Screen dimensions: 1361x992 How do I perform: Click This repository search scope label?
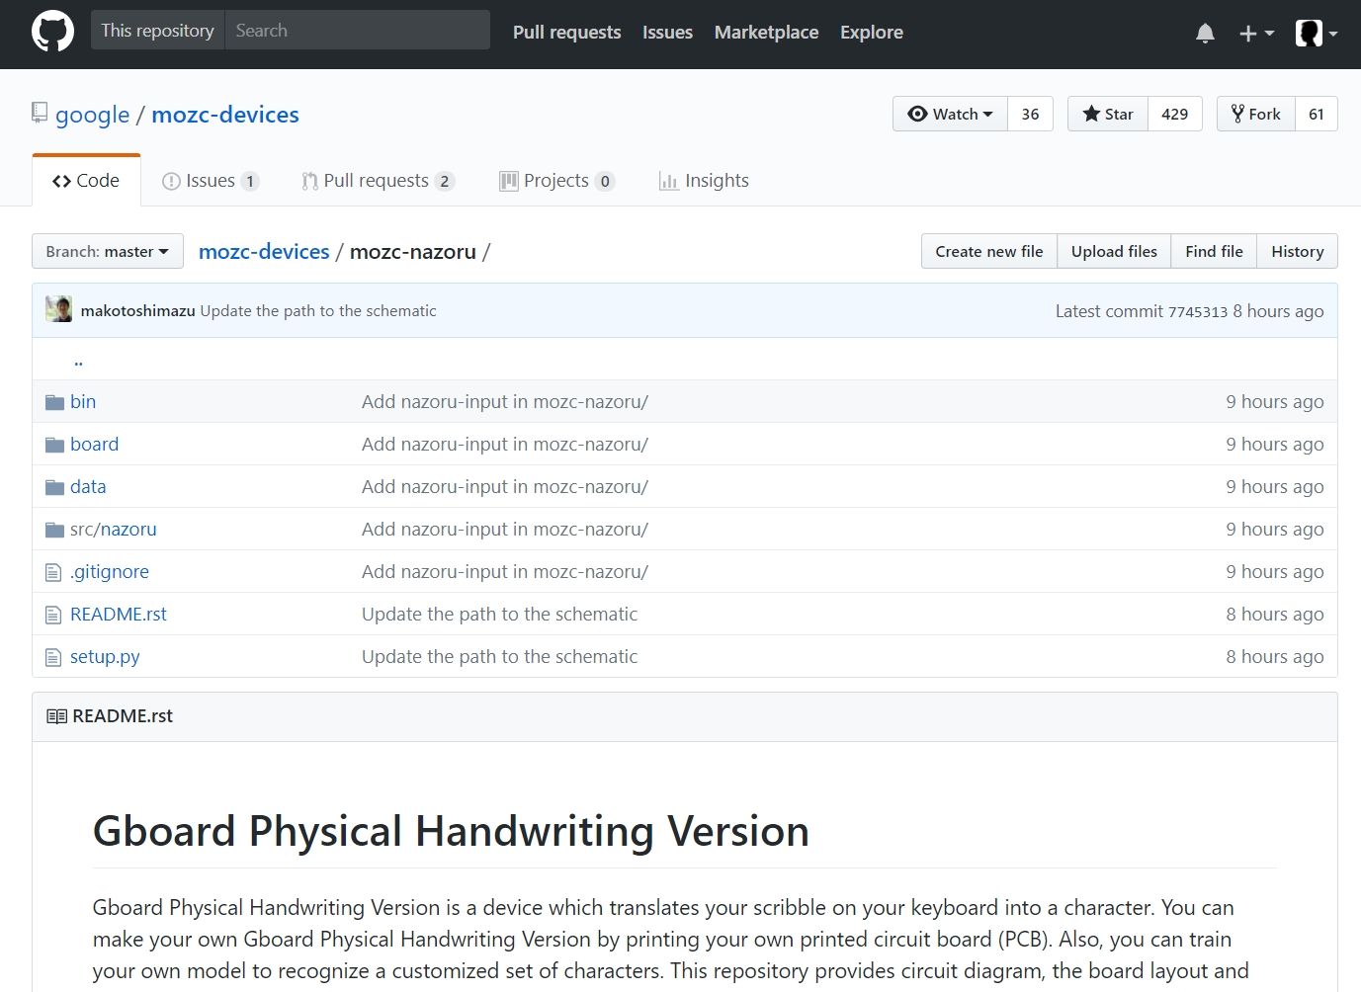pos(157,30)
